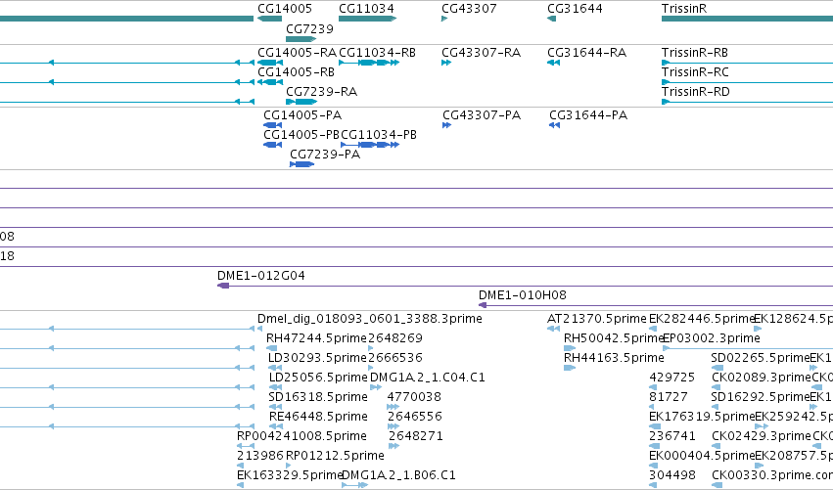Viewport: 833px width, 490px height.
Task: Select EST RE46448.5prime glyph
Action: coord(275,426)
